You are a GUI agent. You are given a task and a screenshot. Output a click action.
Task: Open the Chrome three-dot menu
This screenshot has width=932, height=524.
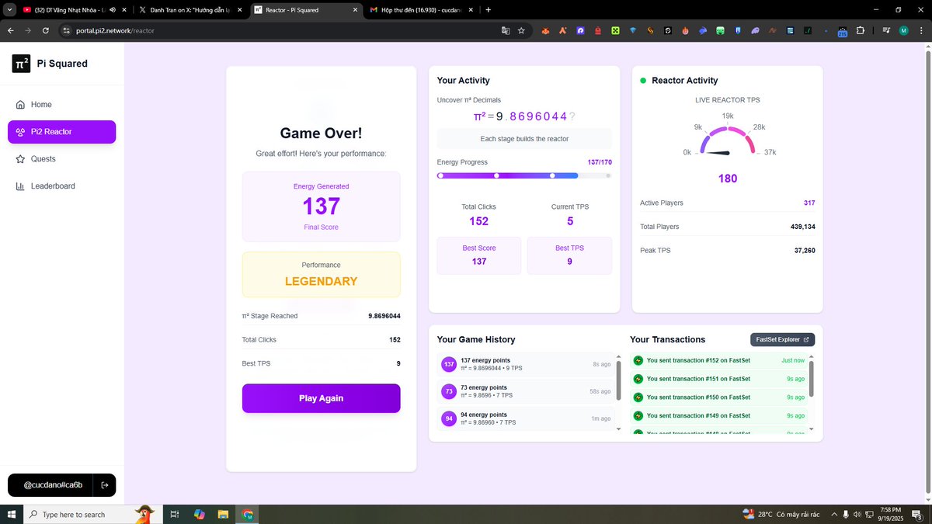point(920,30)
